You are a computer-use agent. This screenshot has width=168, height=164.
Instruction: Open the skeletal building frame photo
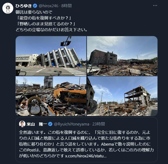122,96
